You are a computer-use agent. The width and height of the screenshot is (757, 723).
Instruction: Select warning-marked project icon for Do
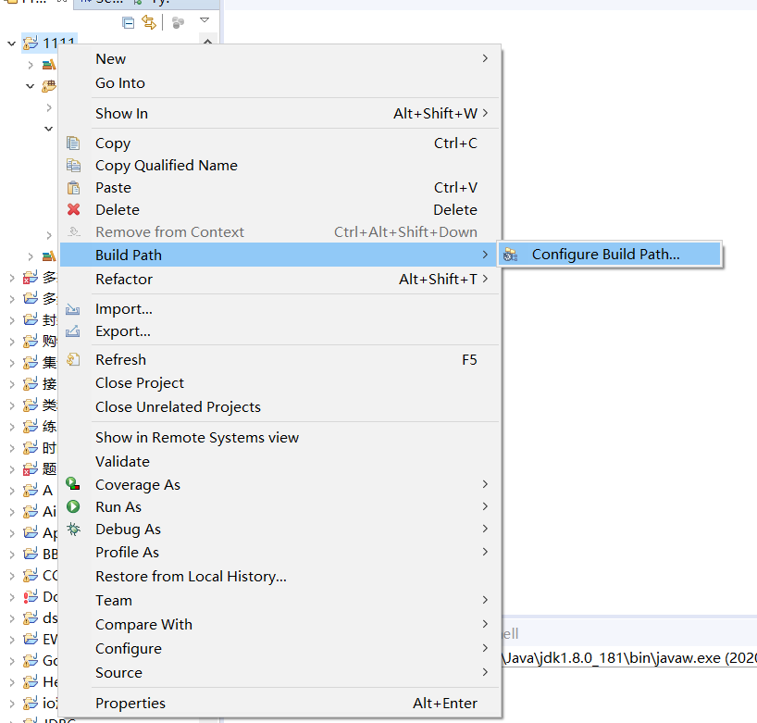[31, 597]
